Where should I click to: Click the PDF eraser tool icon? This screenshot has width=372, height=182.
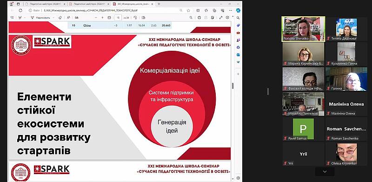pos(60,18)
